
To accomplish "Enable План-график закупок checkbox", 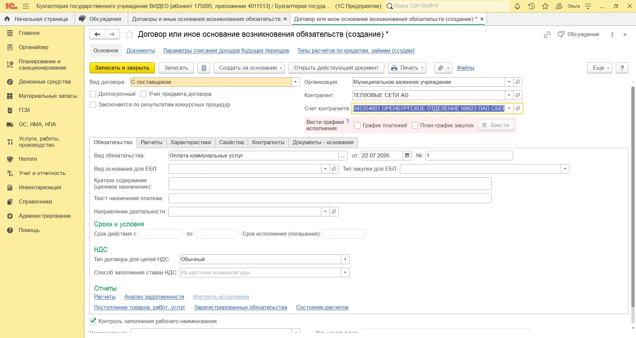I will coord(415,125).
